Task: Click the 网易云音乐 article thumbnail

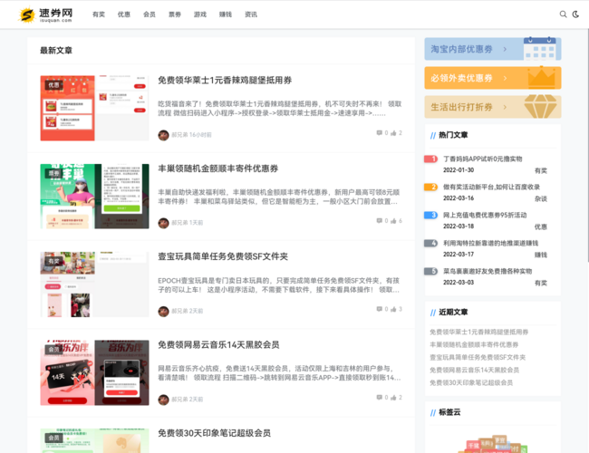Action: click(94, 372)
